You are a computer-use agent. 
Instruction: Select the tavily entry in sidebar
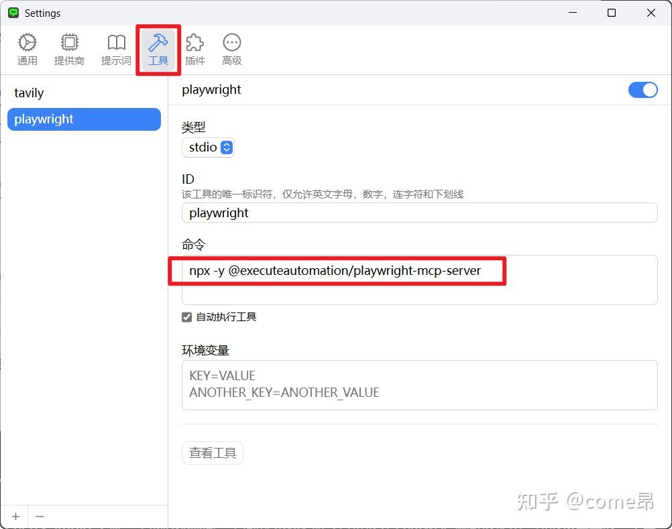click(x=29, y=93)
